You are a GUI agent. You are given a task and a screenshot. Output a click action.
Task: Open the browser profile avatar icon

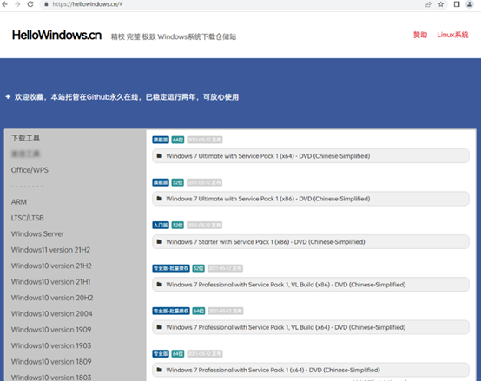point(470,4)
